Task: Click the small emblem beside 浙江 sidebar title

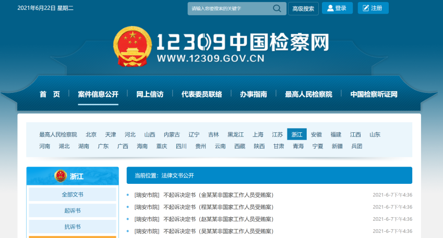Action: pos(61,176)
